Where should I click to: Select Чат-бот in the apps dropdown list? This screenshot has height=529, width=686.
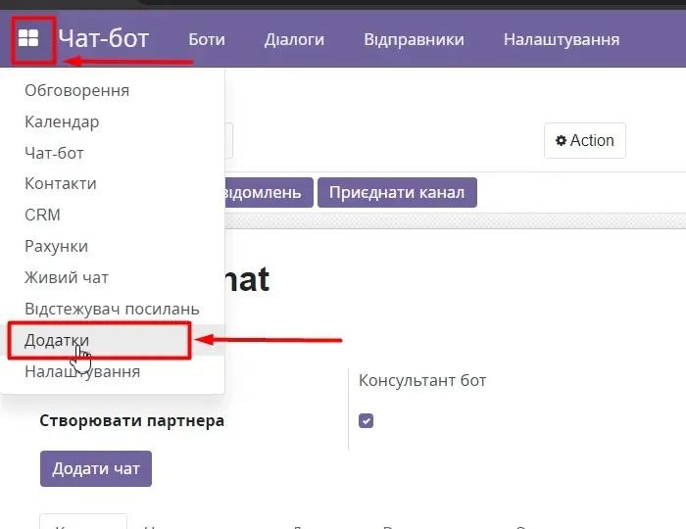tap(54, 153)
